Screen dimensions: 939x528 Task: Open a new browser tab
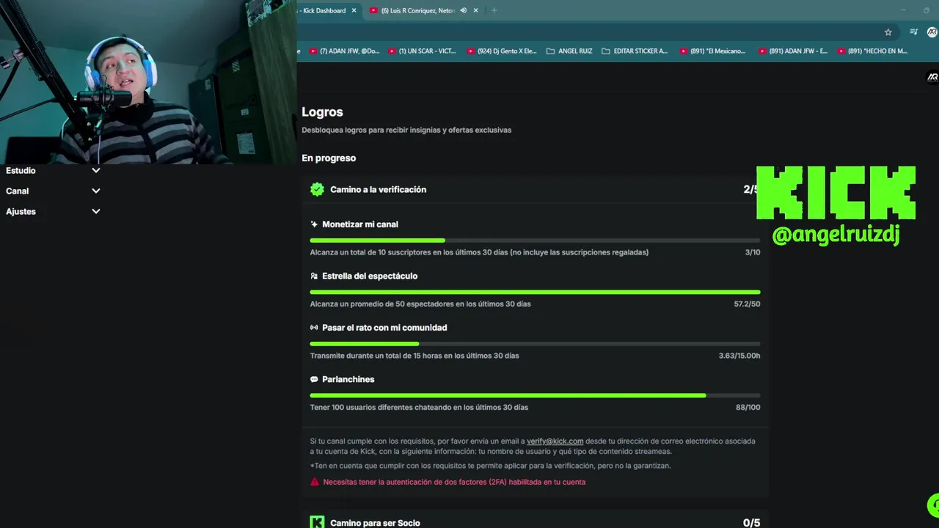(x=494, y=10)
